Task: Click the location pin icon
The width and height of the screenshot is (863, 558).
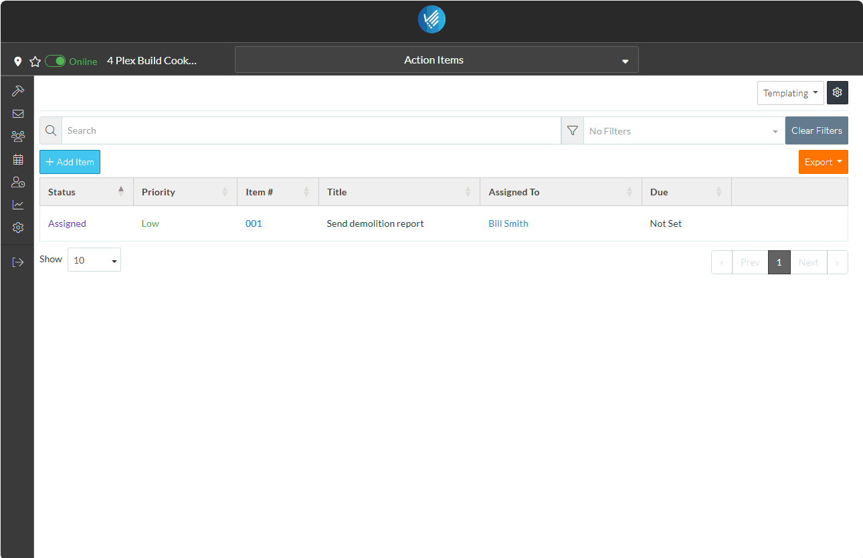Action: (x=18, y=62)
